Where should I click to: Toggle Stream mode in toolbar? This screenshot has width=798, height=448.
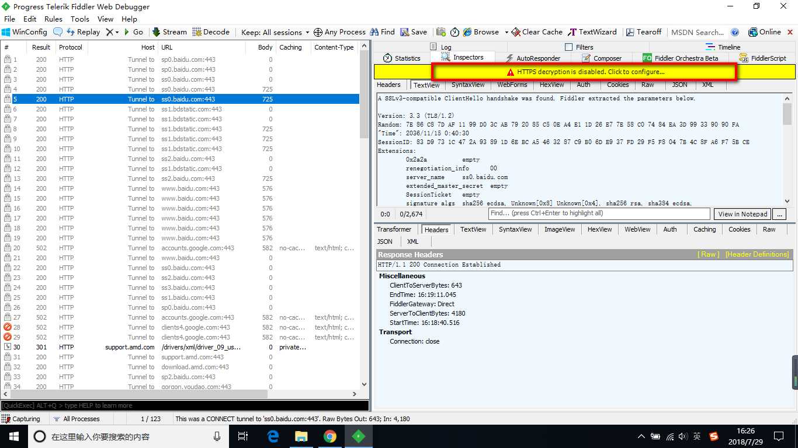pos(169,32)
